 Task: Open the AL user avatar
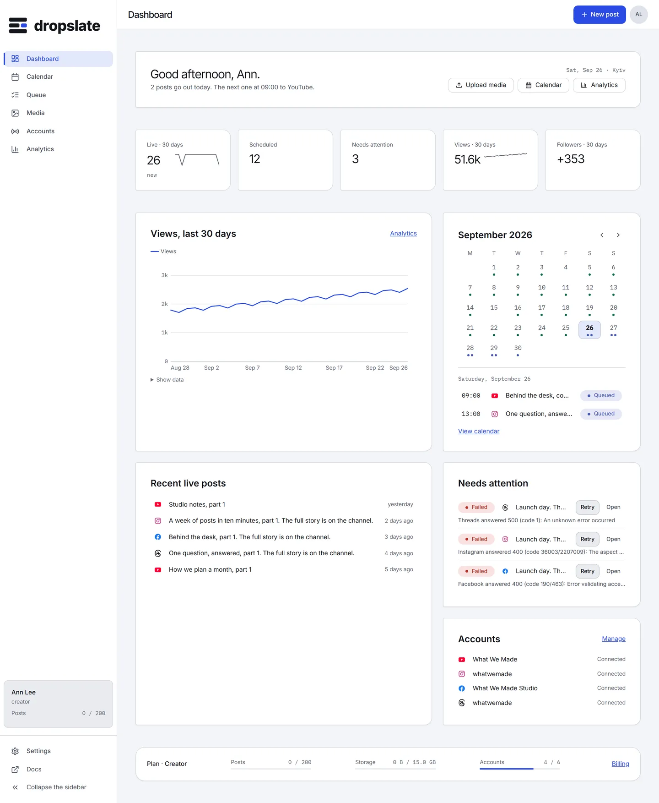point(639,15)
